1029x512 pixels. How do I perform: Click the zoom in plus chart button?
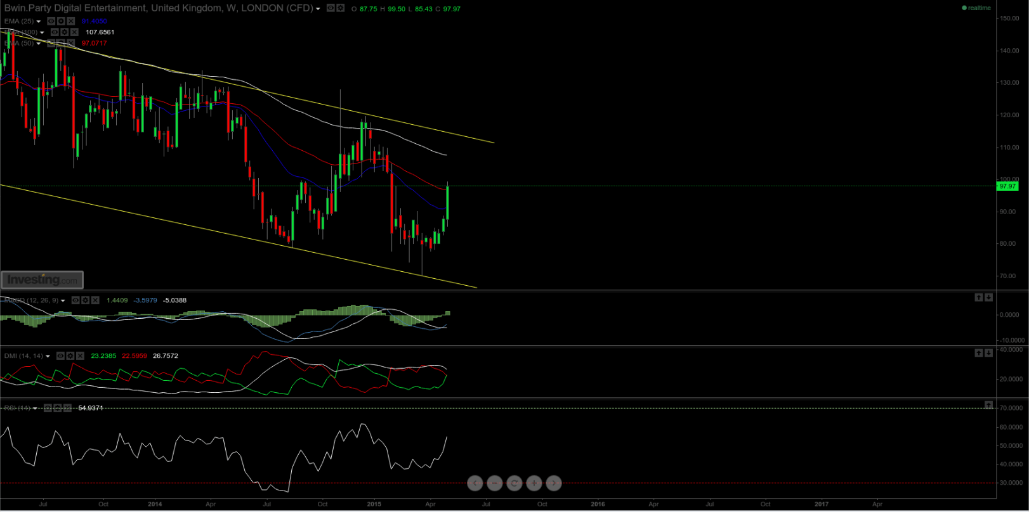click(x=534, y=483)
